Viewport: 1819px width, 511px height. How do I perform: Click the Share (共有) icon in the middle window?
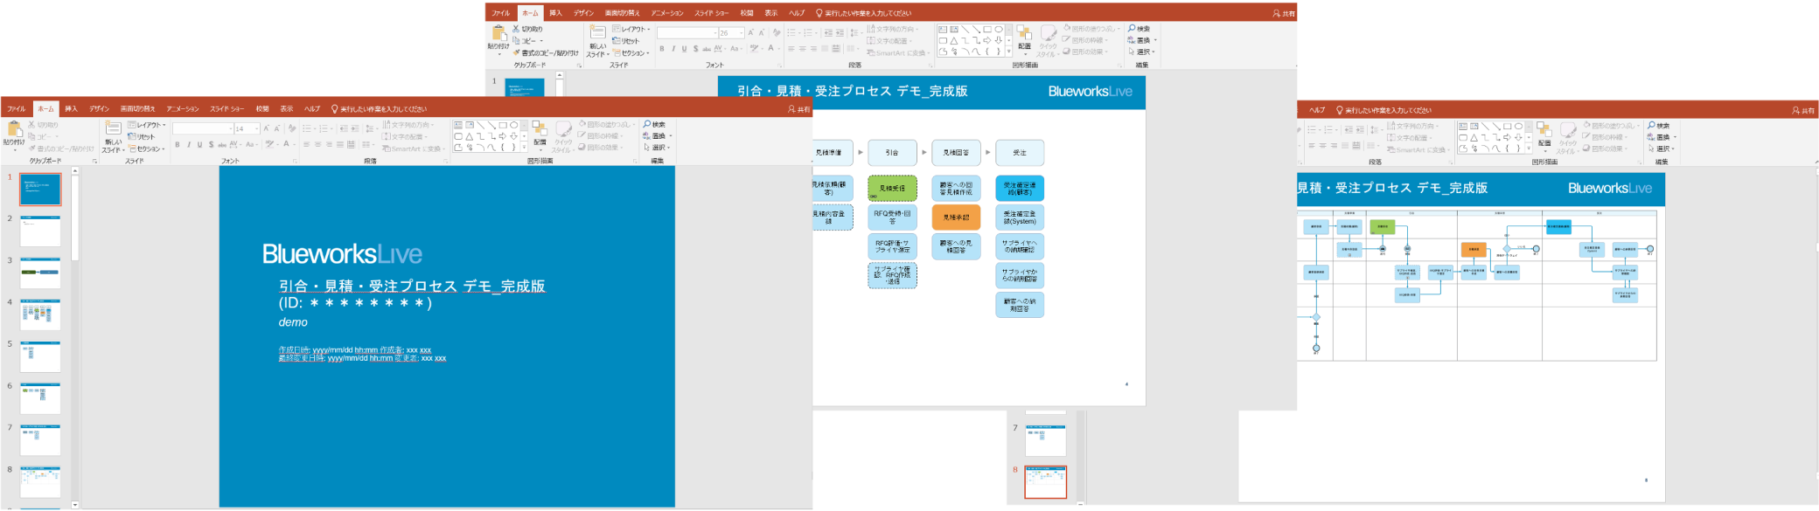click(1277, 13)
